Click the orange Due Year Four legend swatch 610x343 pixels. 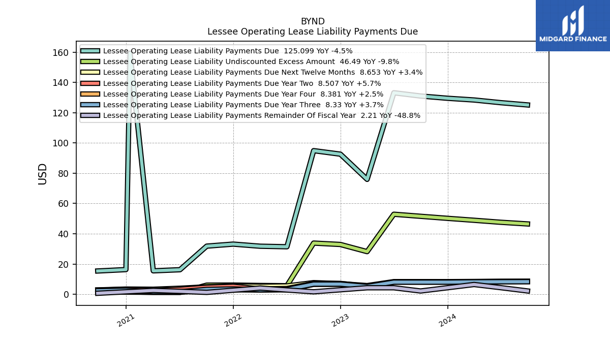tap(90, 94)
